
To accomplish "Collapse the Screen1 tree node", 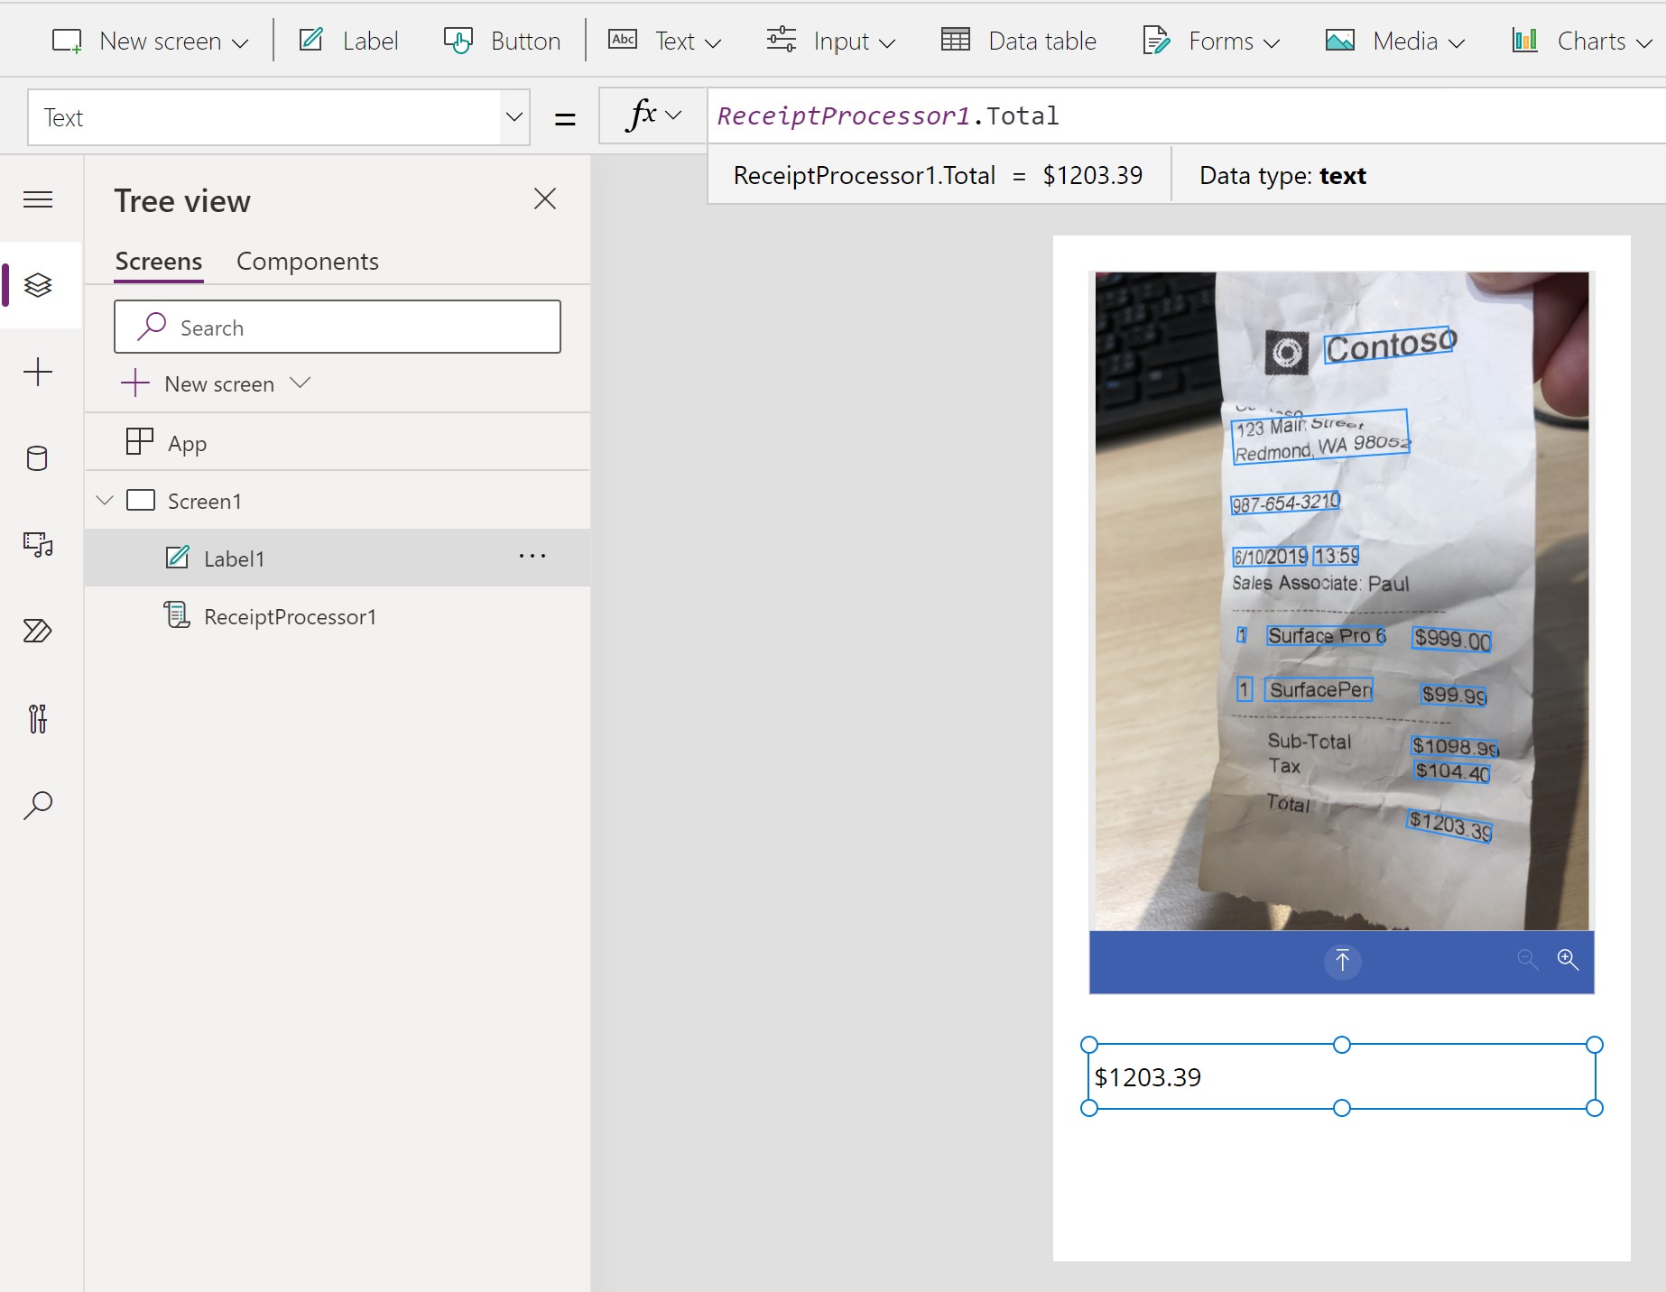I will coord(103,501).
